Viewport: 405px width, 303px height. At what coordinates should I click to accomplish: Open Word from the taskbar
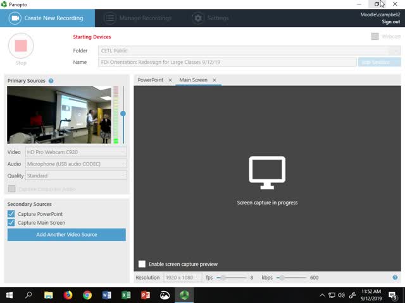[106, 295]
